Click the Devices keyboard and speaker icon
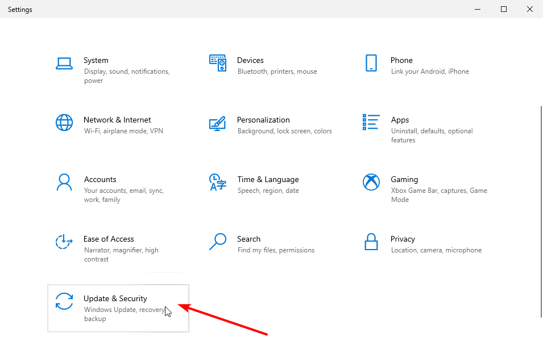 pos(218,63)
